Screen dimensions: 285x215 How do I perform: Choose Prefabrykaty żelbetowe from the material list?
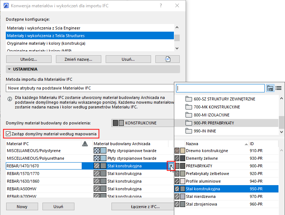click(227, 174)
